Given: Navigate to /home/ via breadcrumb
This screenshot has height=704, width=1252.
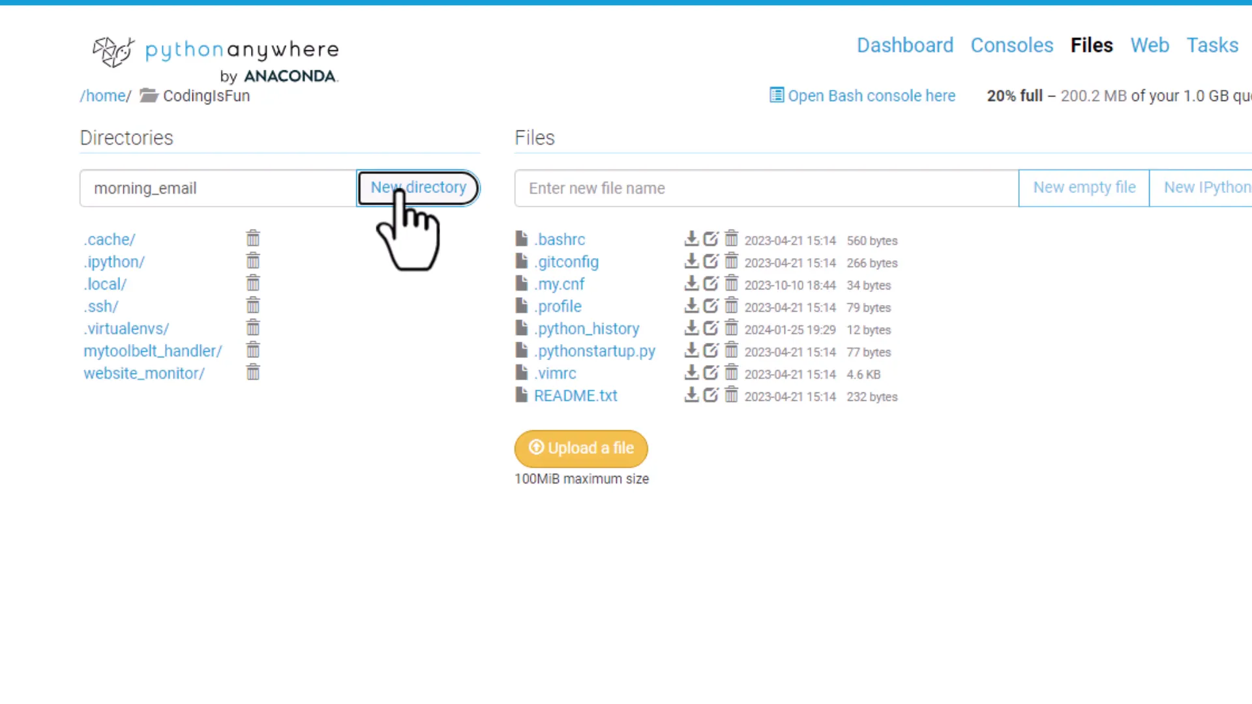Looking at the screenshot, I should tap(104, 95).
